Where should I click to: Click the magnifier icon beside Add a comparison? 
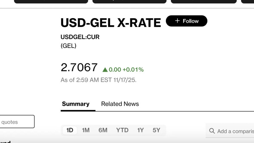click(212, 131)
